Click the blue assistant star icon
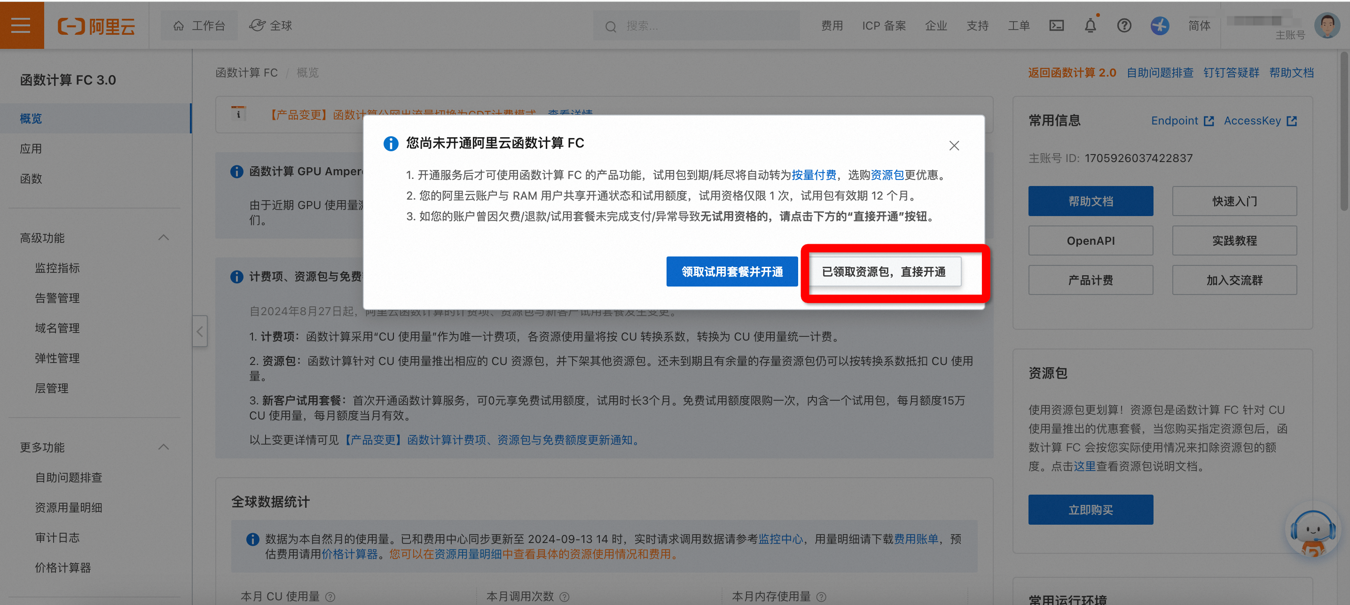Screen dimensions: 1350x605 coord(1159,26)
